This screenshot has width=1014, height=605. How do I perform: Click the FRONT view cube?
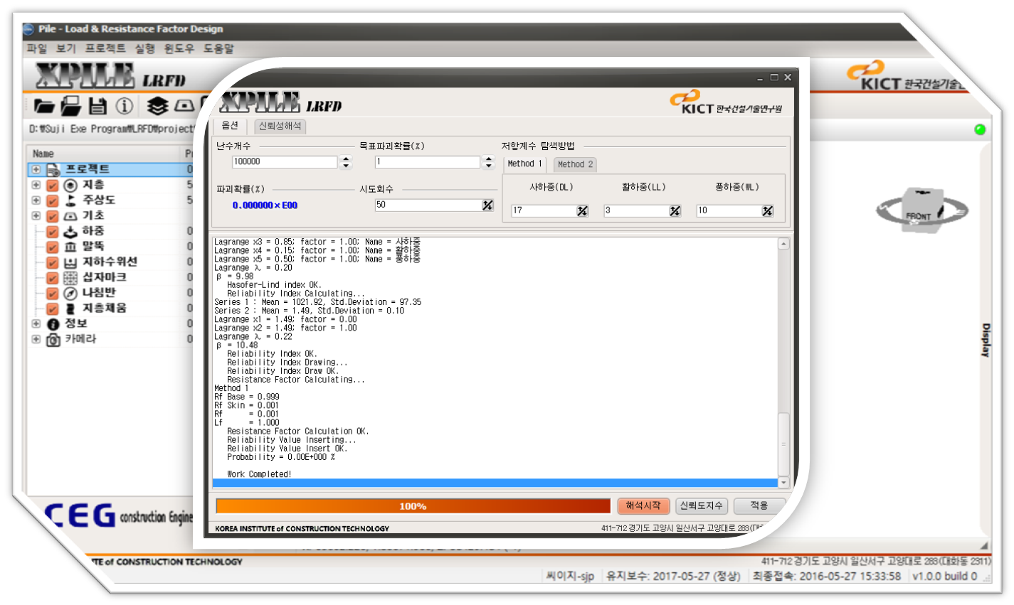(x=922, y=209)
